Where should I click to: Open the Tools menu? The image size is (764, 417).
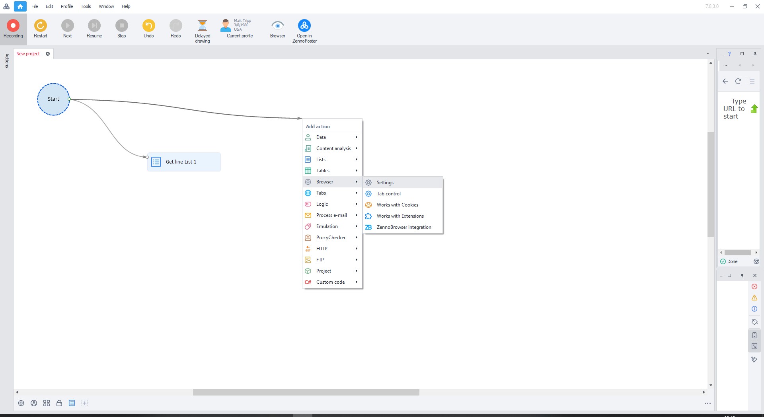point(86,6)
